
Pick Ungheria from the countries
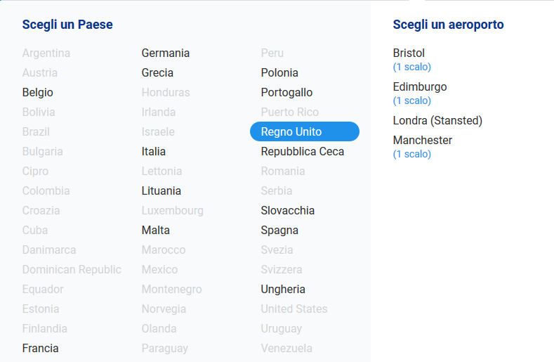[283, 290]
